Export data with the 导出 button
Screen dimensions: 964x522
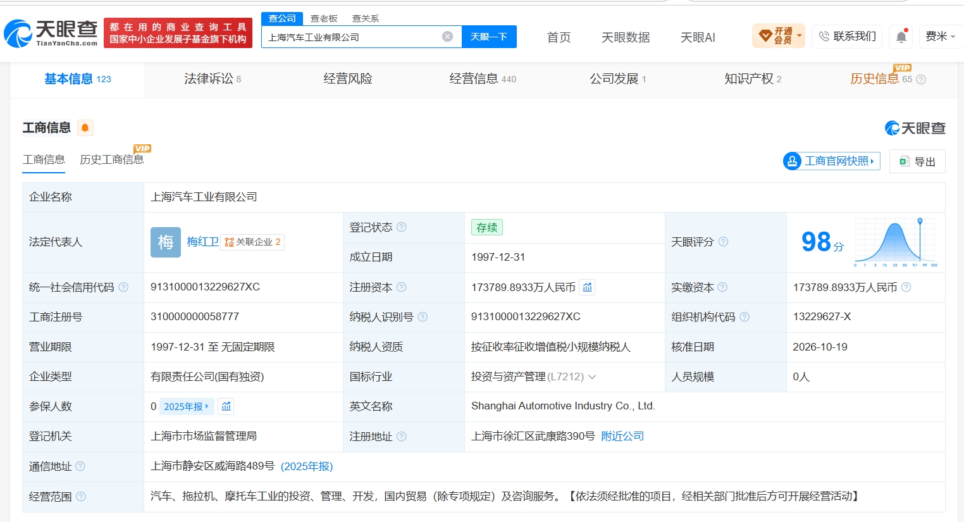pyautogui.click(x=917, y=161)
